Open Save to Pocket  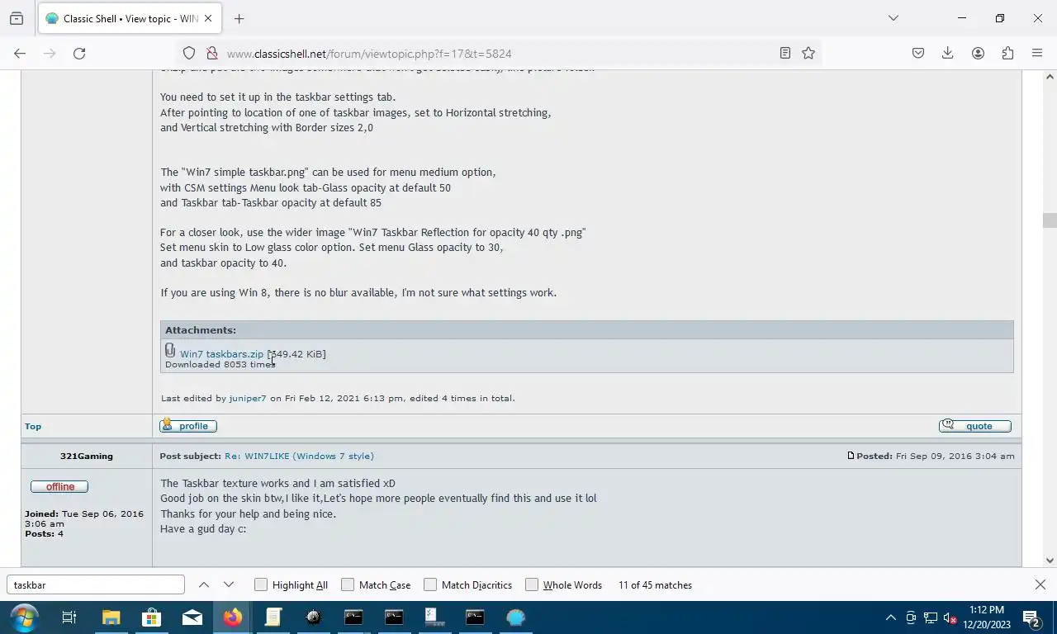[x=918, y=53]
